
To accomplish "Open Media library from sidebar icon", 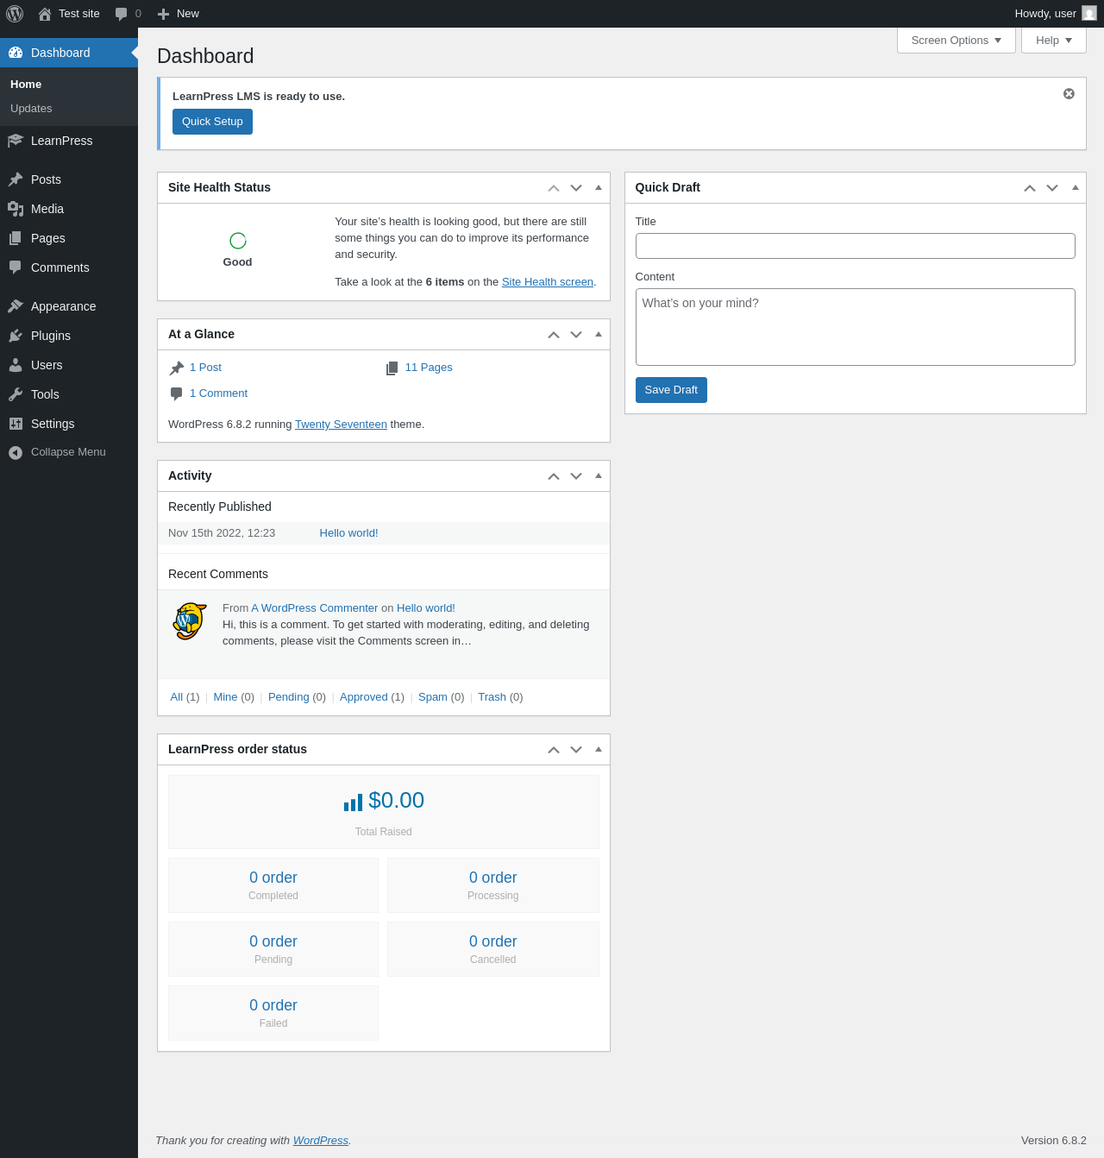I will tap(16, 209).
